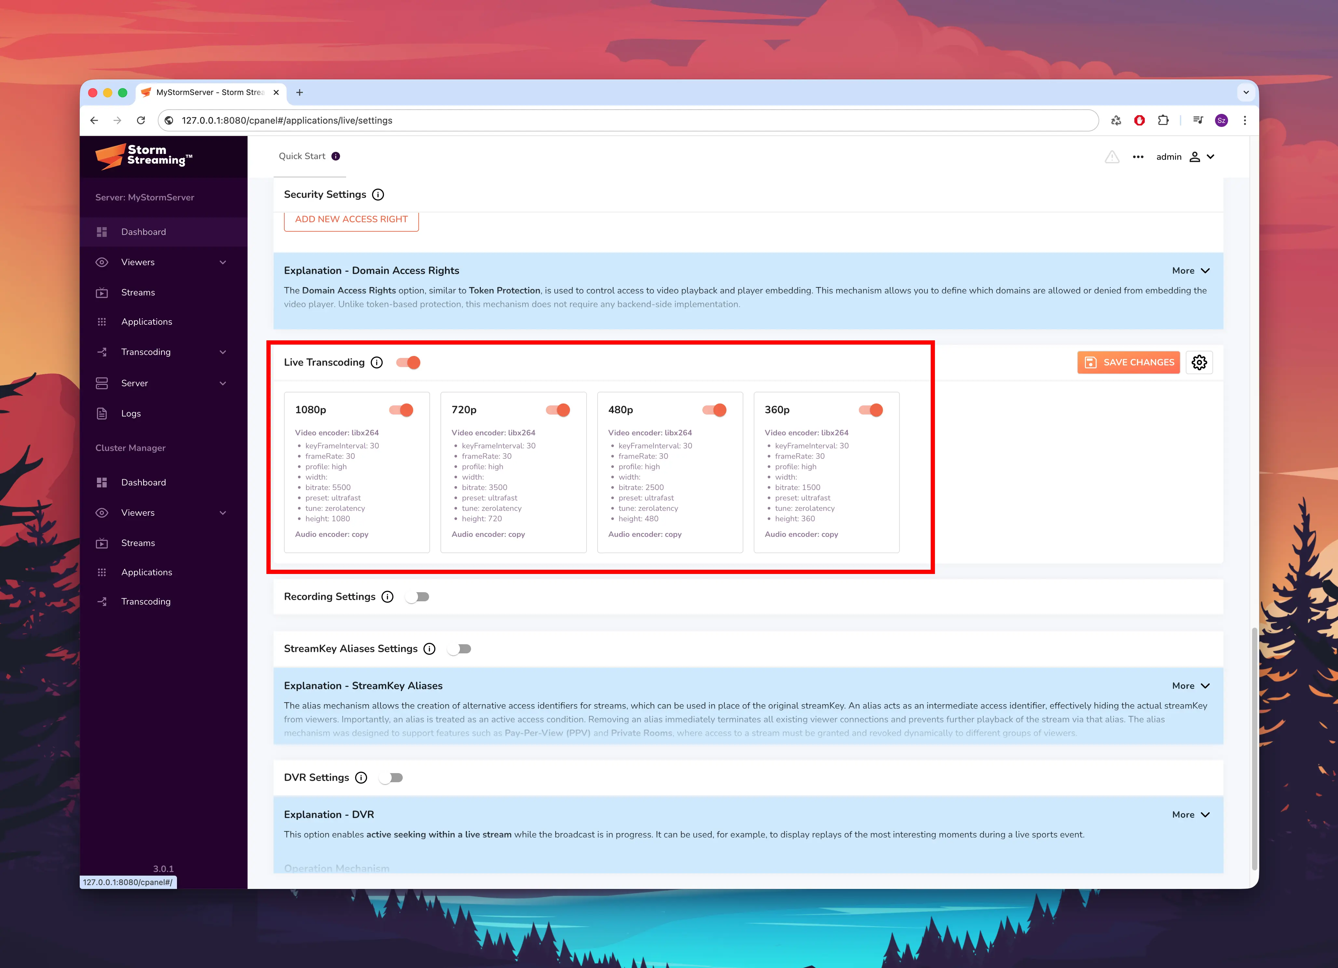Screen dimensions: 1338x968
Task: Enable the Recording Settings toggle
Action: pos(418,597)
